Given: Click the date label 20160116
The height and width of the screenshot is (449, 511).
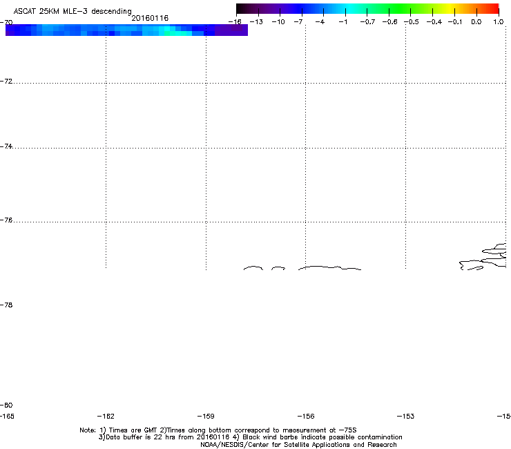Looking at the screenshot, I should tap(150, 18).
